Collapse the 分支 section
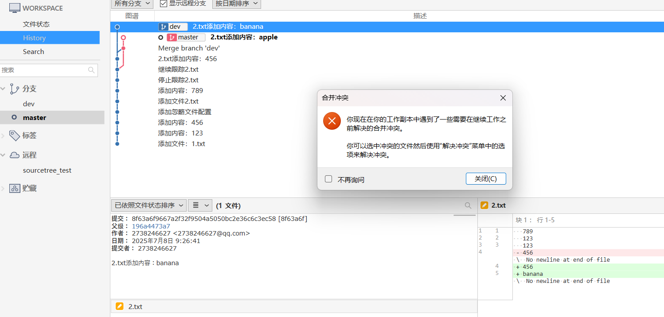664x317 pixels. pyautogui.click(x=4, y=89)
